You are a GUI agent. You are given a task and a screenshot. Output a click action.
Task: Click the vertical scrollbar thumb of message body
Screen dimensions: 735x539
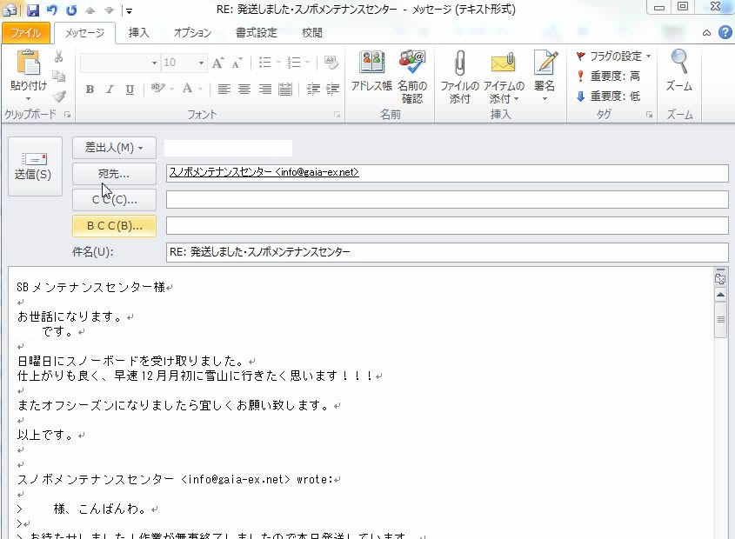click(720, 320)
